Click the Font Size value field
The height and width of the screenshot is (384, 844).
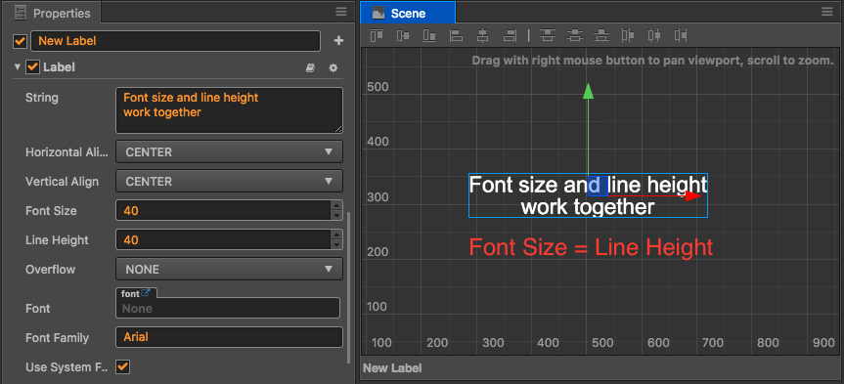coord(223,211)
